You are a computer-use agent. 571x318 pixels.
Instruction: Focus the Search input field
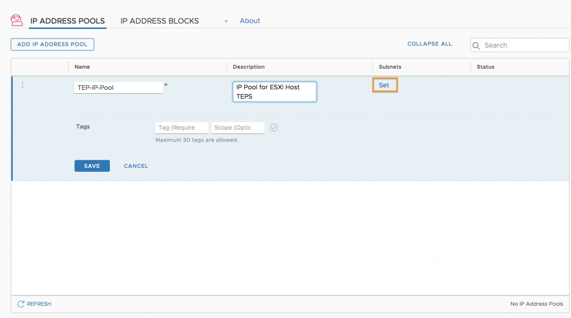520,45
